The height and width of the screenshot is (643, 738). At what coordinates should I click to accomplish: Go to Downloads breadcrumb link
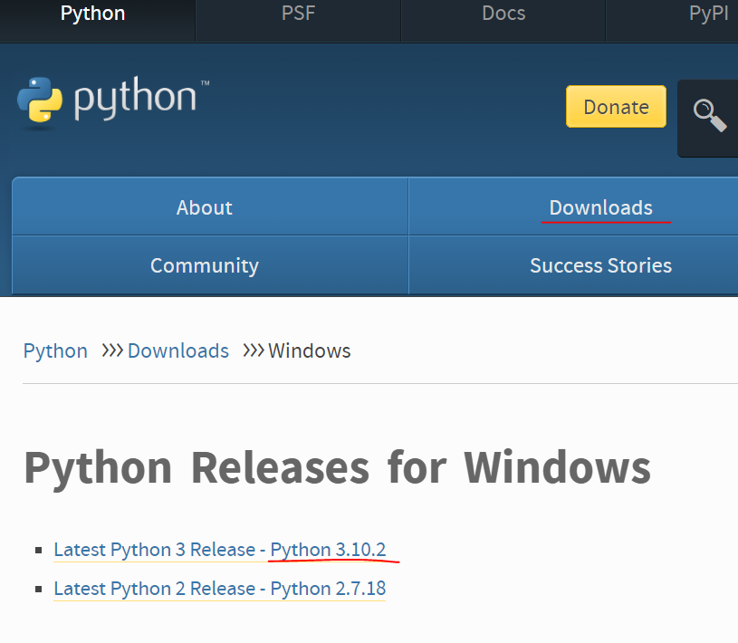(x=178, y=351)
